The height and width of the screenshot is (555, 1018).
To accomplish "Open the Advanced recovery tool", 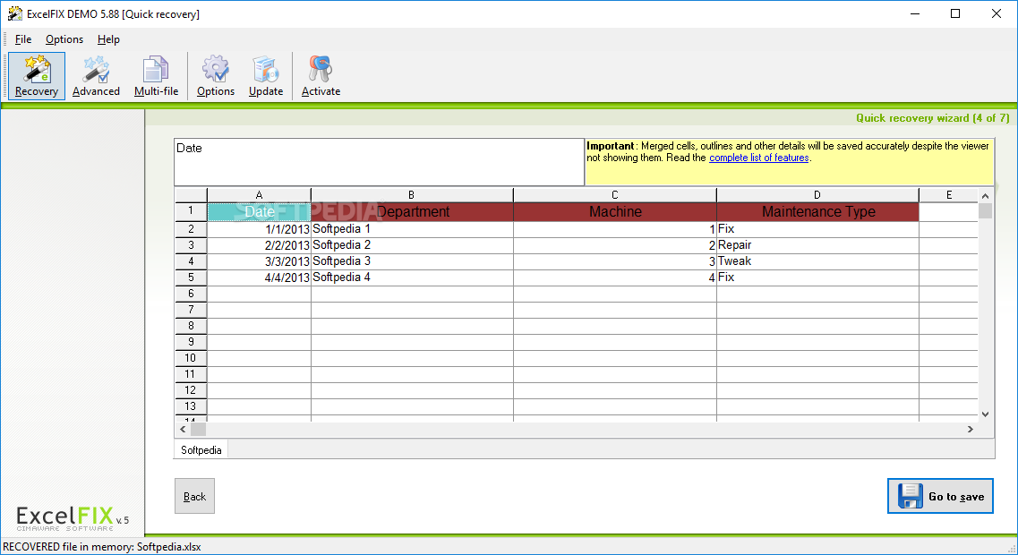I will pos(96,76).
